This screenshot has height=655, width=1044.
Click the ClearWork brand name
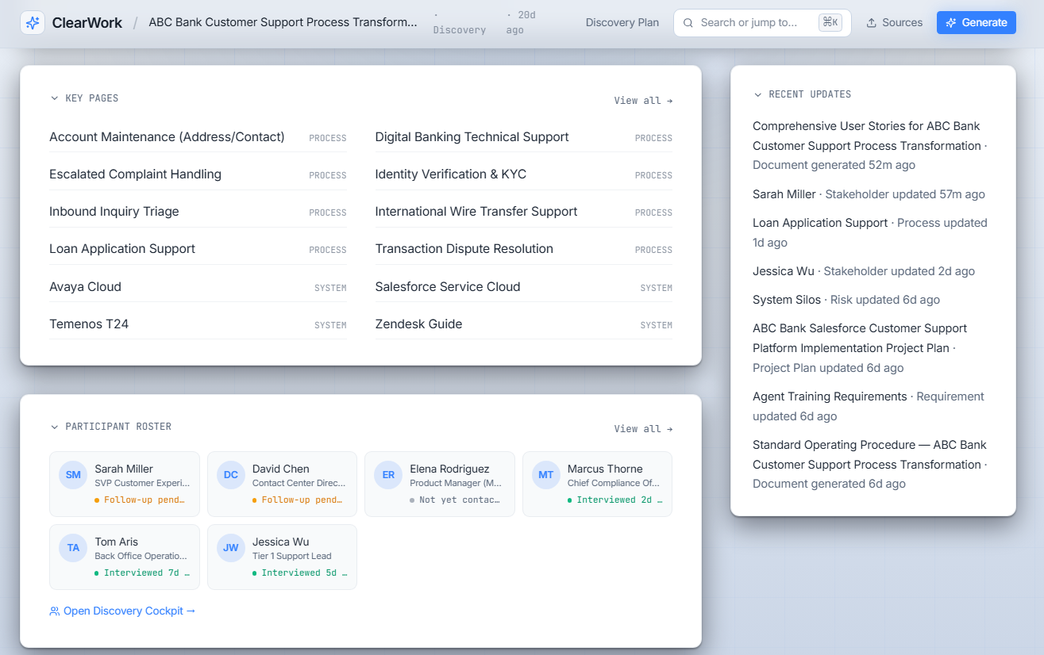coord(87,22)
